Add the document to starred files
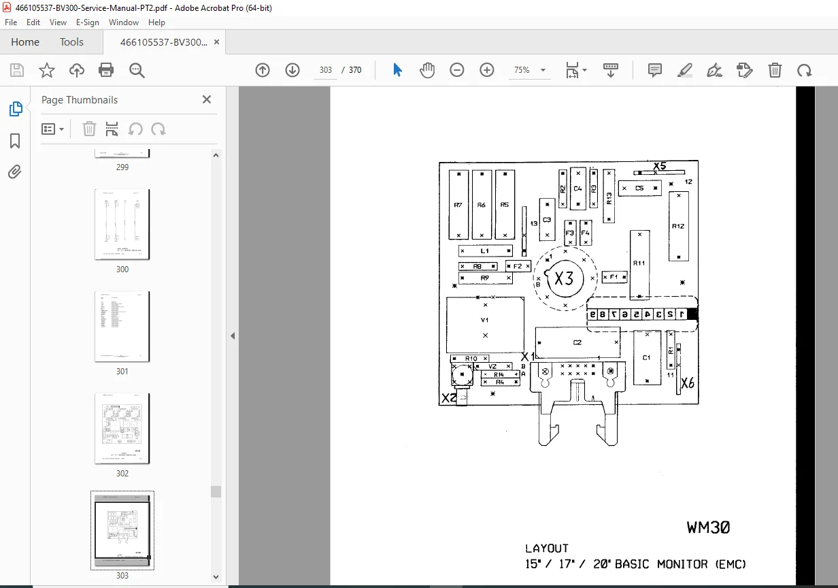 coord(47,70)
